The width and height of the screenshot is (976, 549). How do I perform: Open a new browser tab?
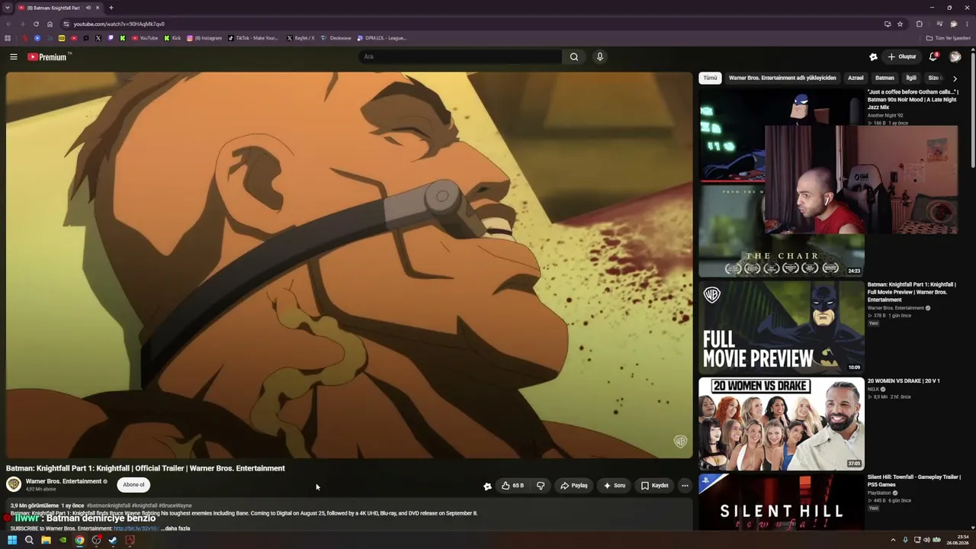coord(111,8)
